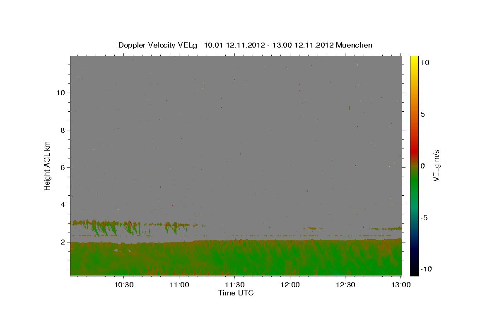Click the 10 km height tick label
This screenshot has width=497, height=331.
click(60, 93)
